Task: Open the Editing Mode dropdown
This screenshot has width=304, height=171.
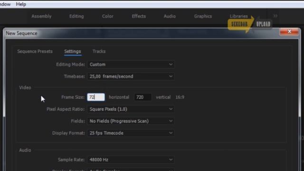Action: coord(131,65)
